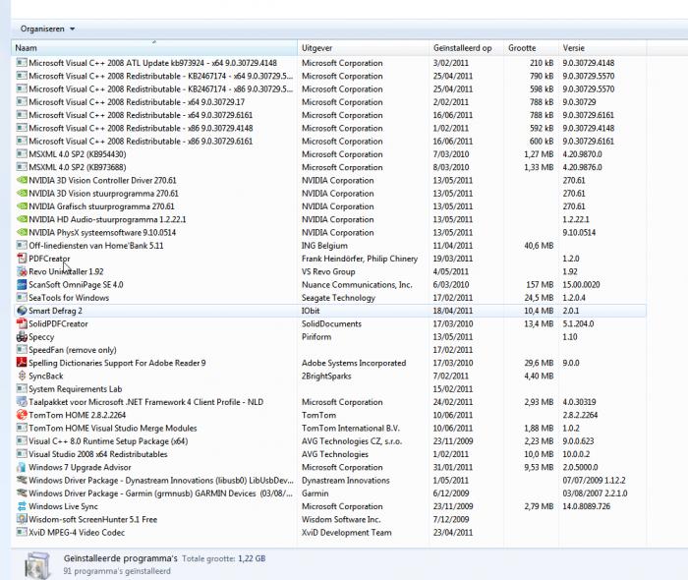
Task: Click the Speccy program icon
Action: pyautogui.click(x=22, y=337)
